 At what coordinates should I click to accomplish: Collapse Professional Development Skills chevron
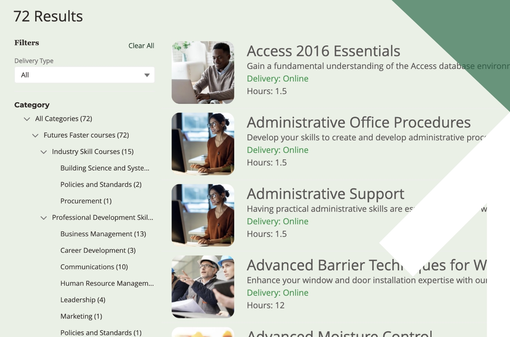44,217
